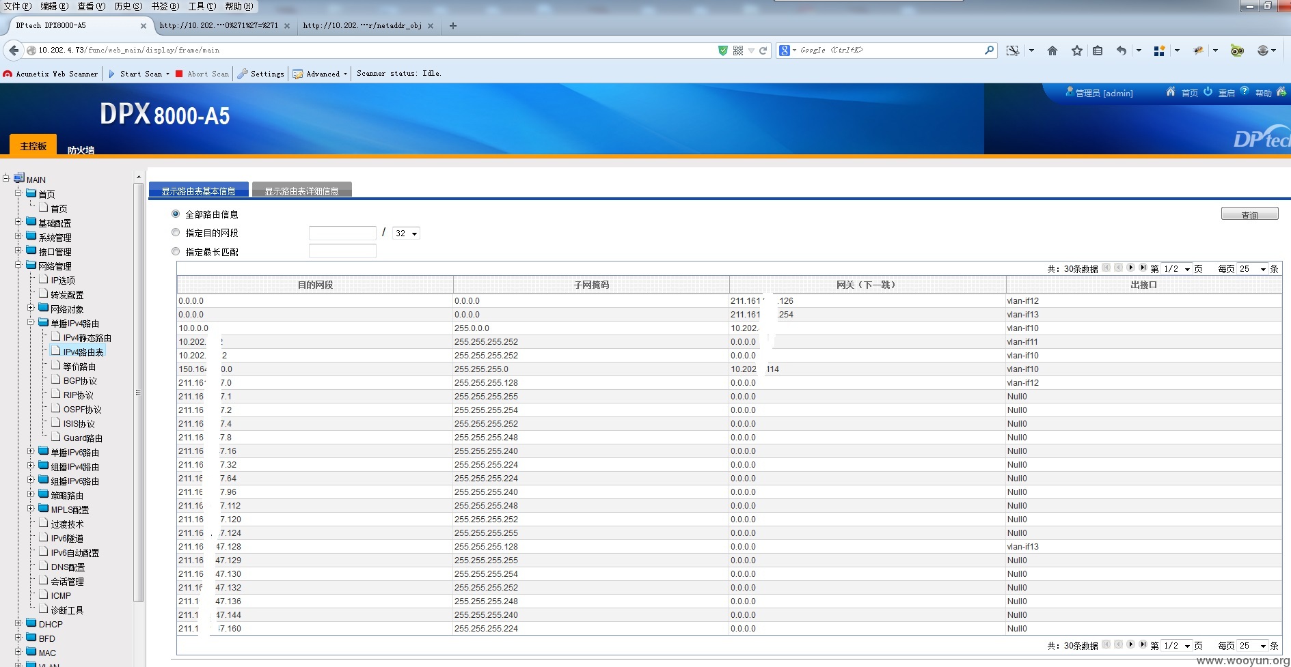Click the 查询 query button
This screenshot has width=1291, height=667.
point(1249,214)
